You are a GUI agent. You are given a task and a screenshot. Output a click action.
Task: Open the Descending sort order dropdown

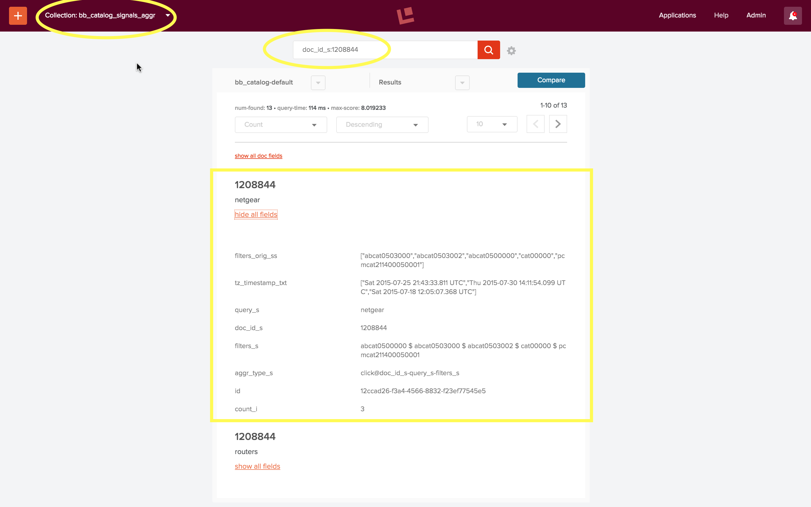click(x=382, y=125)
